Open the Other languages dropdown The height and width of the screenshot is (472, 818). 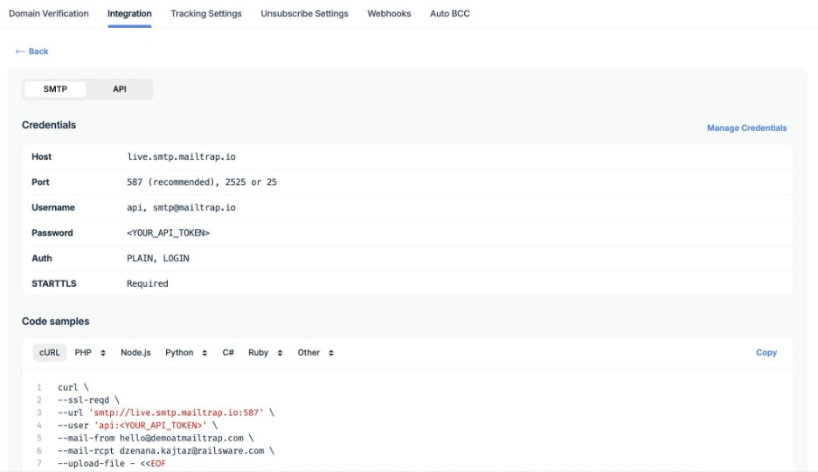308,352
